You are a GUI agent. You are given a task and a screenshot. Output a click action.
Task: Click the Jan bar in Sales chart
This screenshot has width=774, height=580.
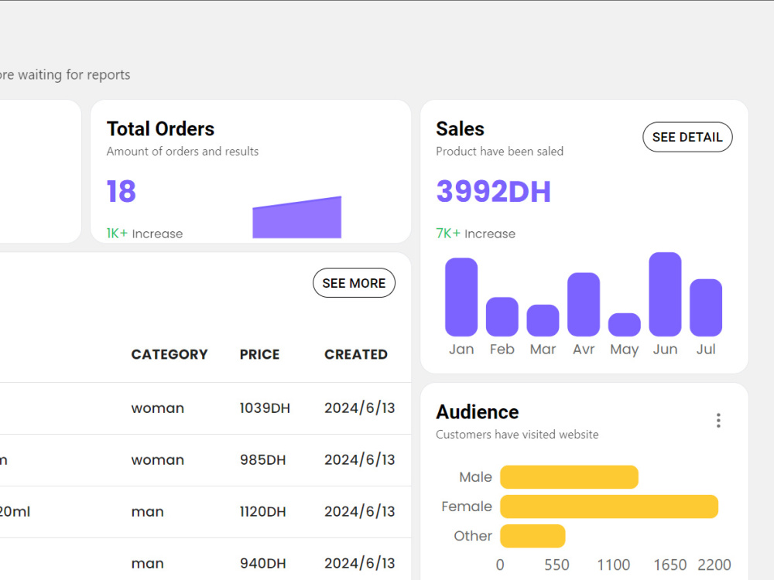[461, 297]
